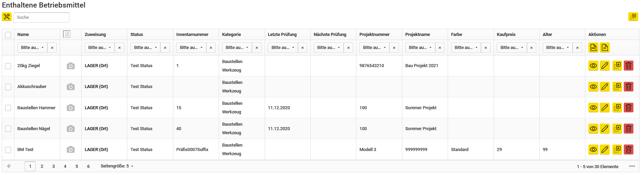The image size is (643, 175).
Task: Clear the Name filter
Action: pyautogui.click(x=52, y=48)
